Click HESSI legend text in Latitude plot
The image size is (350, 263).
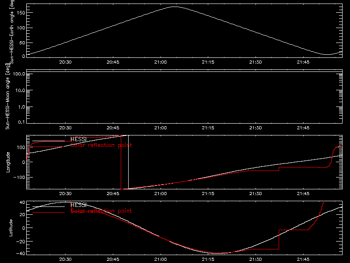tap(78, 205)
